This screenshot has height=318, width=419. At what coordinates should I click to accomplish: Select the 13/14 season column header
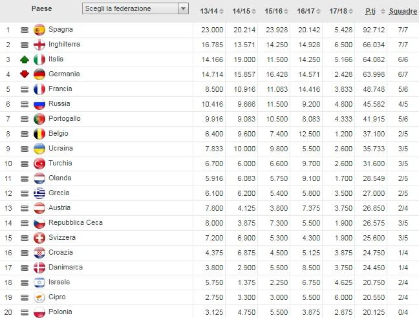tap(208, 11)
